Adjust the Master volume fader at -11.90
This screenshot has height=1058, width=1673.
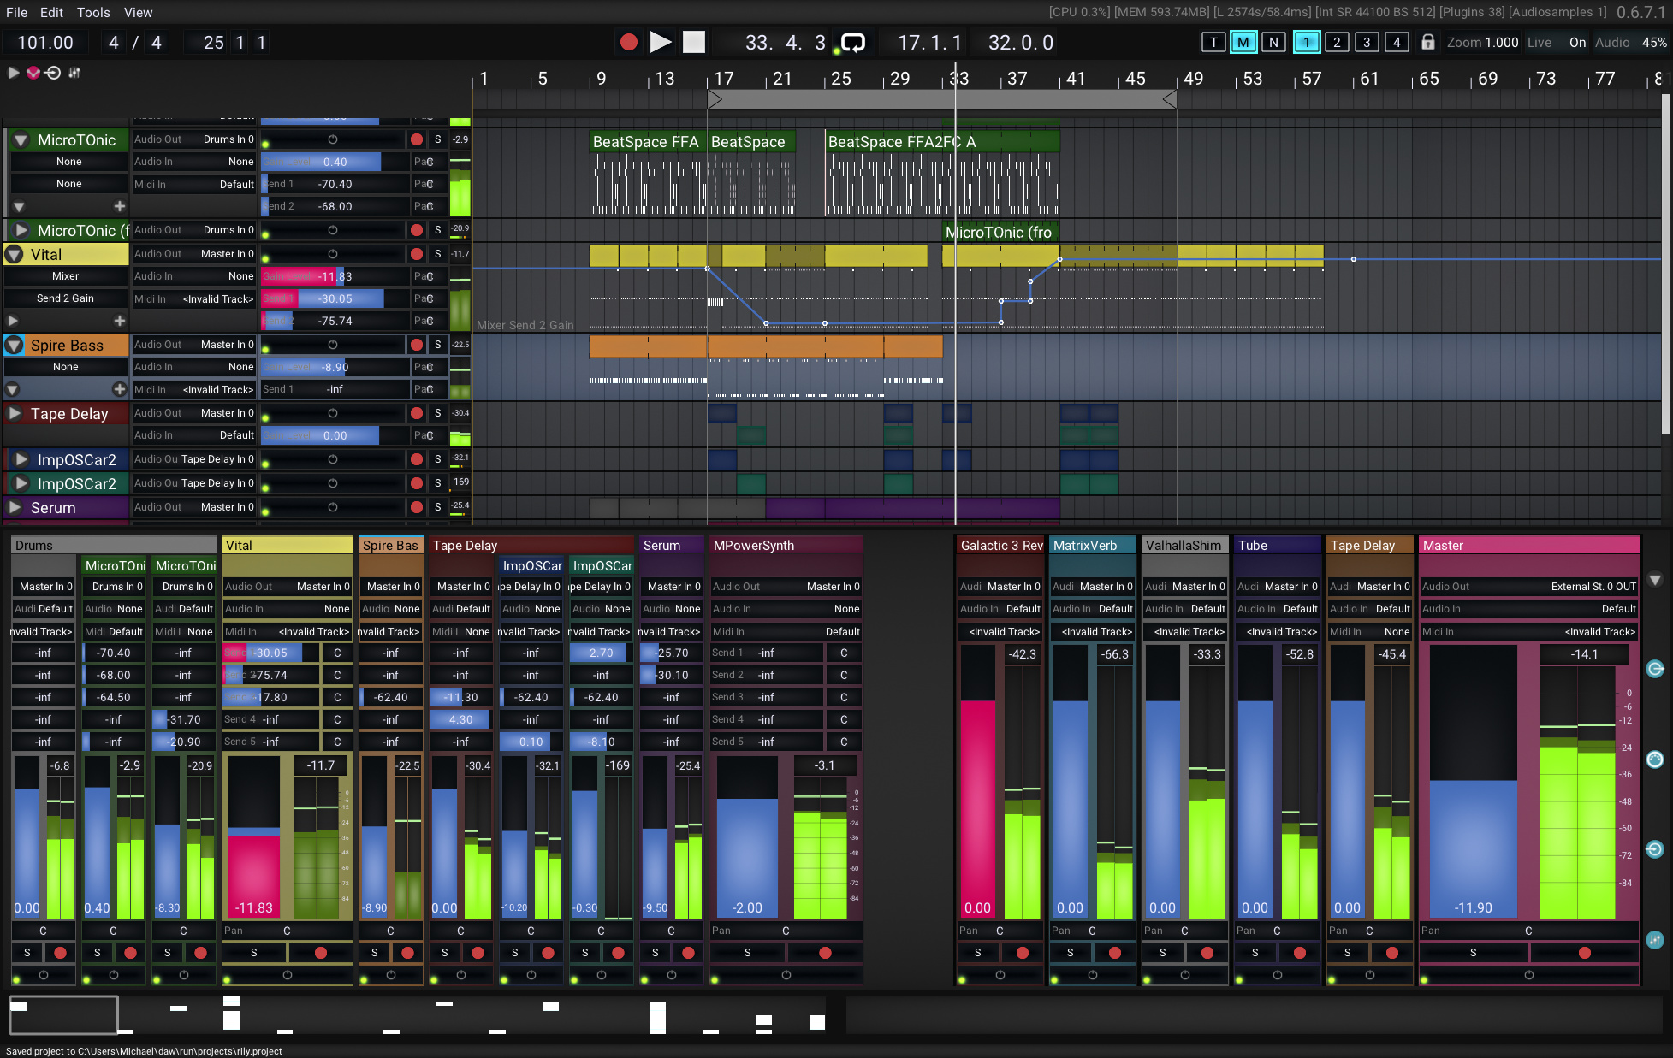1473,782
